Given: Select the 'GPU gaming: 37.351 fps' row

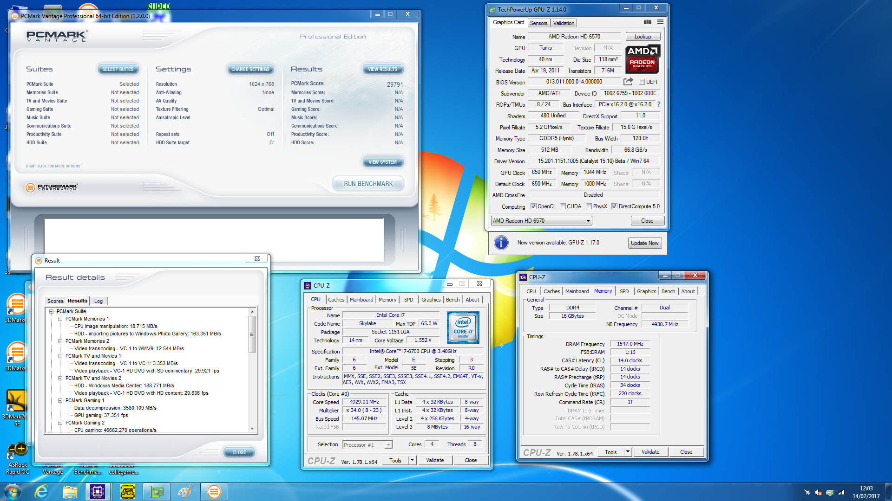Looking at the screenshot, I should (x=101, y=416).
